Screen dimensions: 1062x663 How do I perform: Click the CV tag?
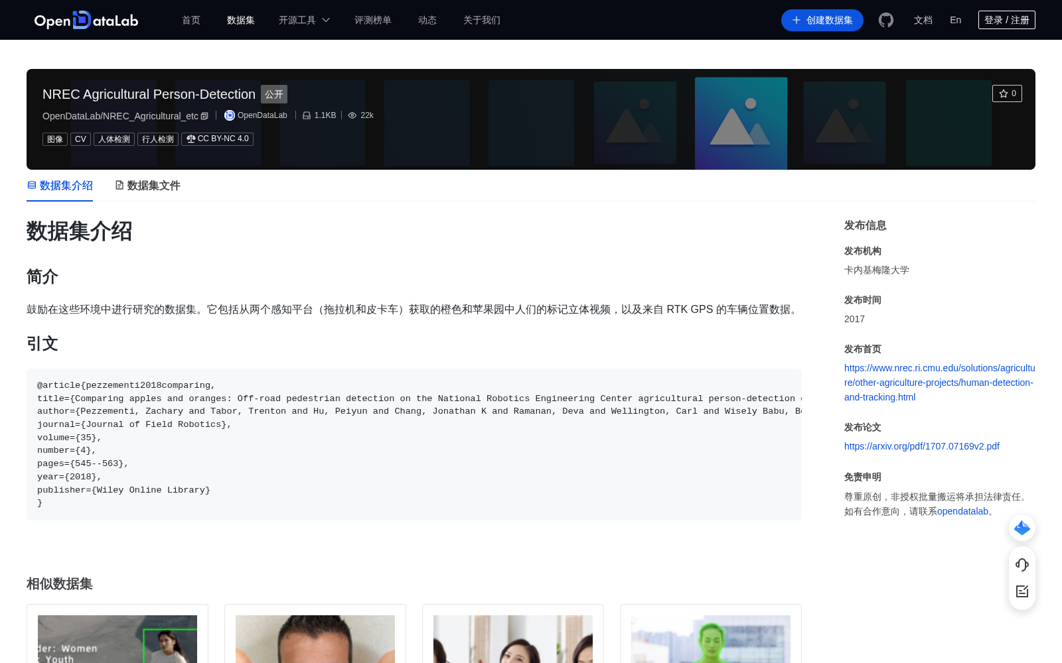tap(80, 139)
